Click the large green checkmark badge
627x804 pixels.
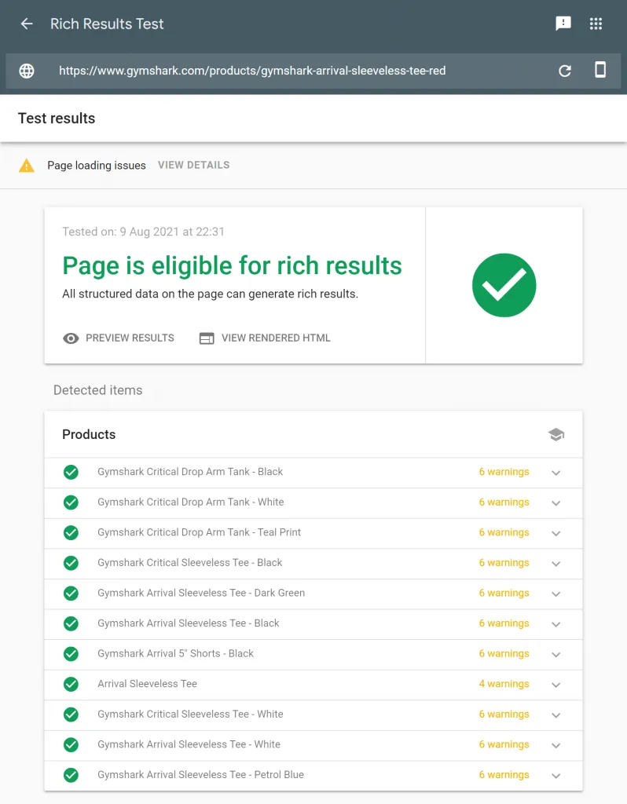pos(504,285)
